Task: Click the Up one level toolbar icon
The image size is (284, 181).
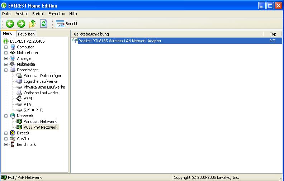Action: [x=32, y=24]
